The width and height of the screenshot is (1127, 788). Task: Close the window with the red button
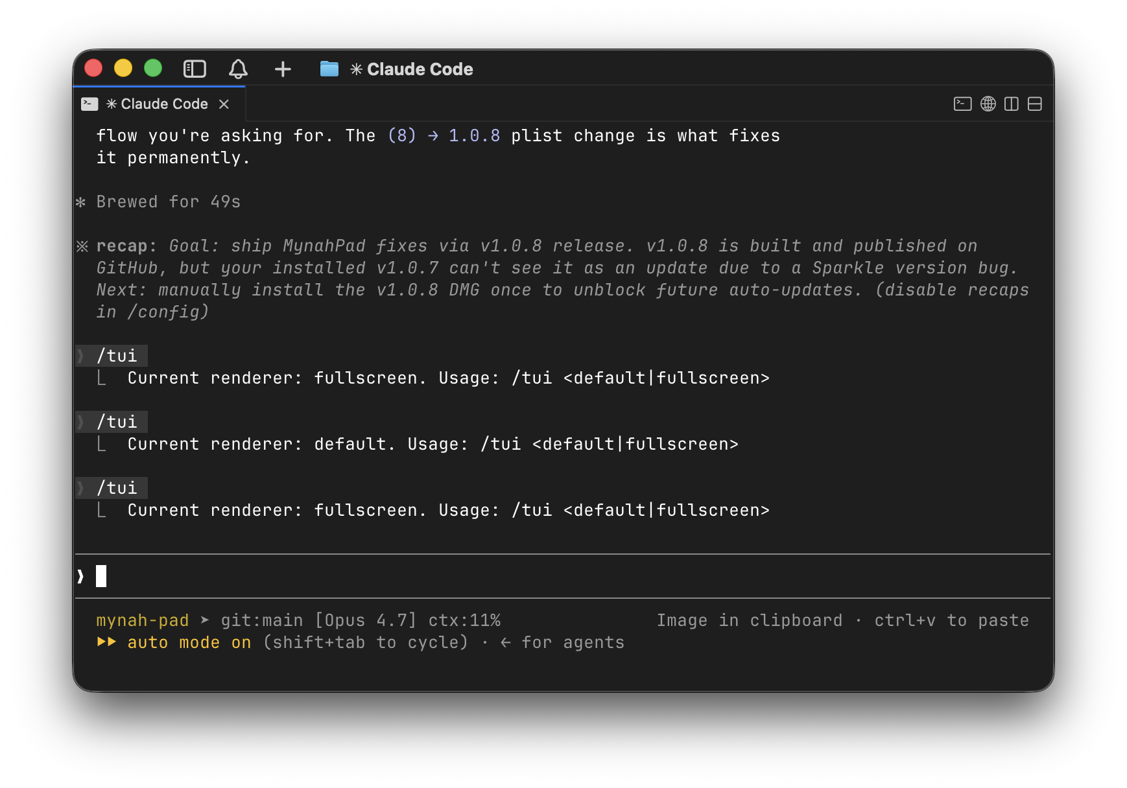click(93, 68)
